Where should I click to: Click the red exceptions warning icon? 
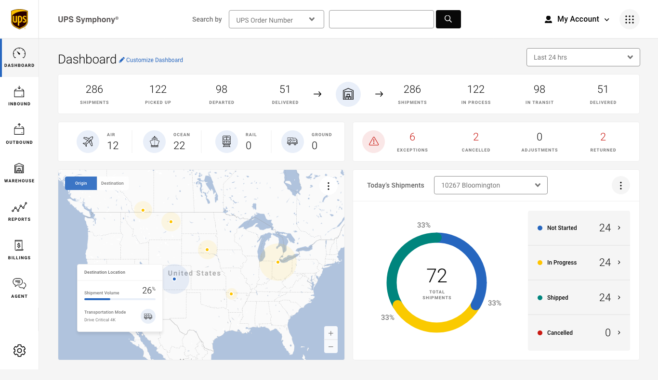(x=374, y=141)
